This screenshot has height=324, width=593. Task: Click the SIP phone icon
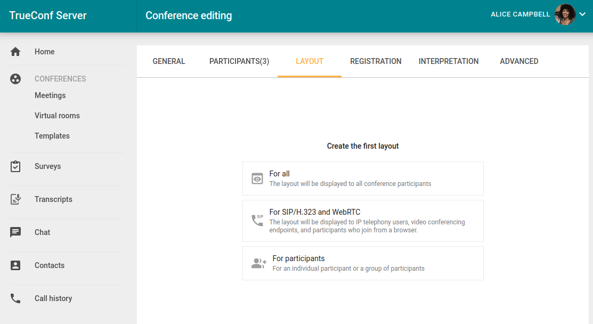point(257,221)
